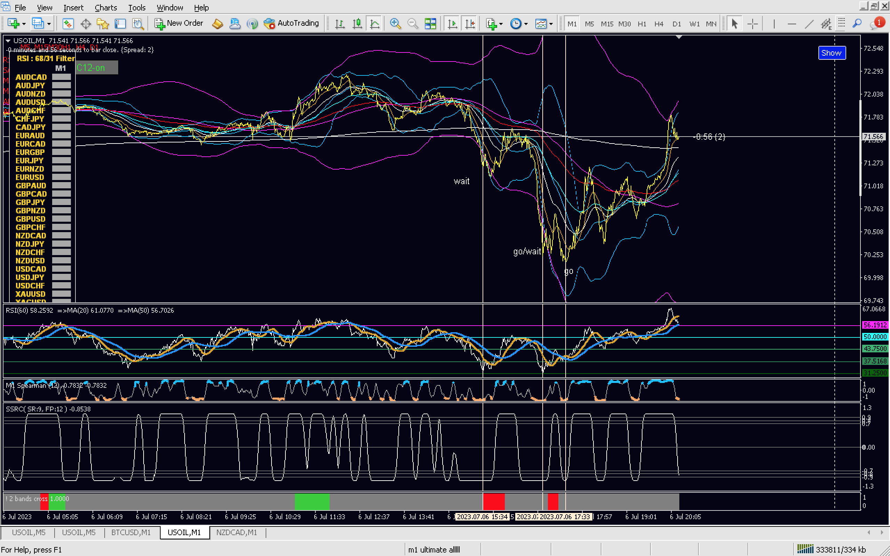Click the Zoom Out magnifier icon
890x556 pixels.
point(413,24)
